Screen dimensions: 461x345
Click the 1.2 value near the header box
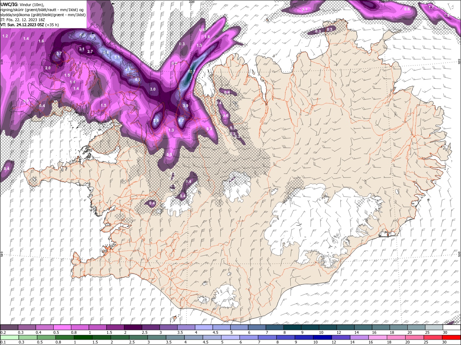click(5, 36)
